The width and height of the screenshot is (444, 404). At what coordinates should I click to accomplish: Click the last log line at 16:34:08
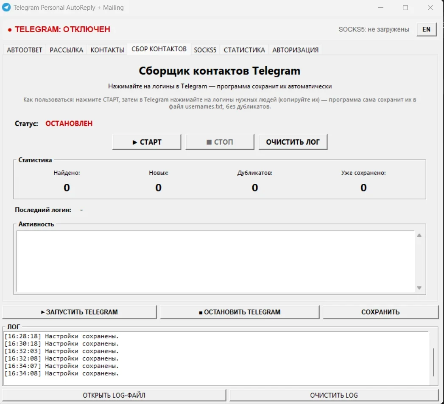(61, 373)
